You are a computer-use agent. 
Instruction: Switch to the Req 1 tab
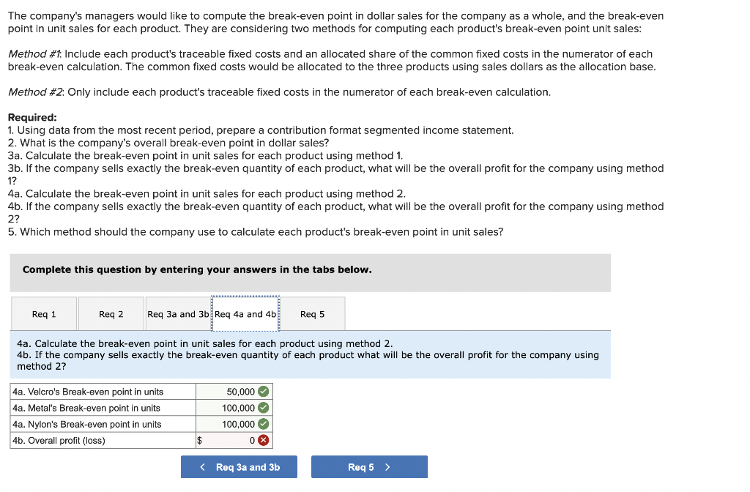pyautogui.click(x=43, y=313)
